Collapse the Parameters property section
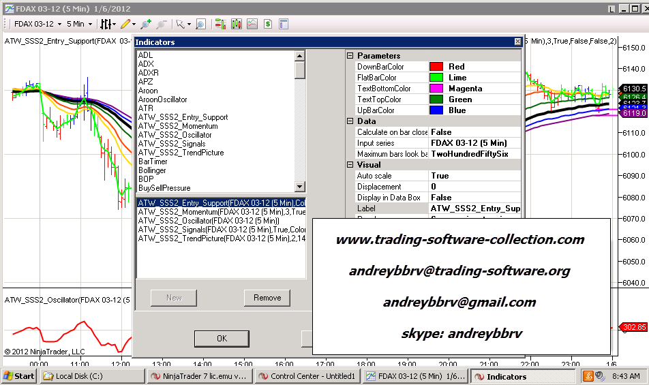The image size is (649, 385). click(350, 56)
